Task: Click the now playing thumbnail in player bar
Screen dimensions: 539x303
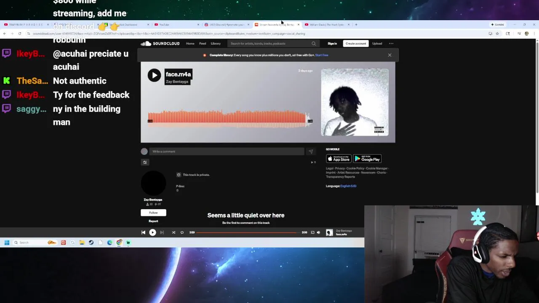Action: click(x=329, y=232)
